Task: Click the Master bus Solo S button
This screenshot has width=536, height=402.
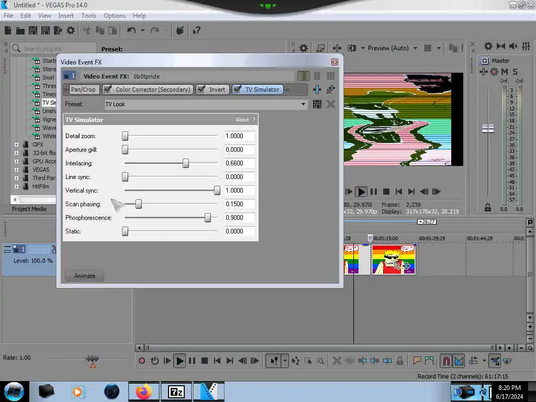Action: [x=515, y=72]
